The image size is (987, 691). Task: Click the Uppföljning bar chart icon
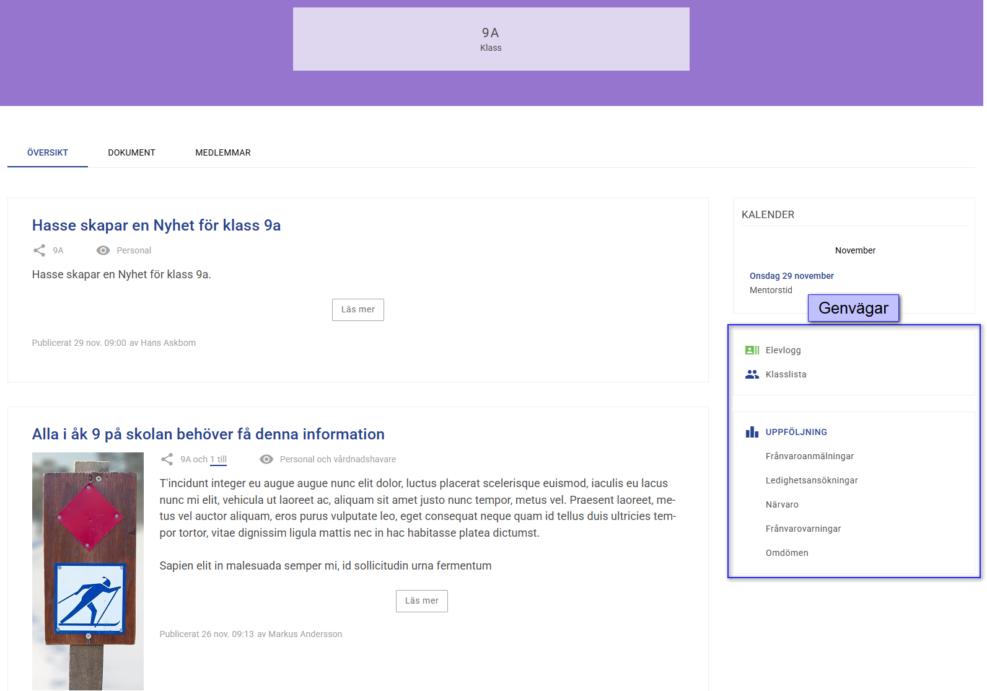[752, 432]
